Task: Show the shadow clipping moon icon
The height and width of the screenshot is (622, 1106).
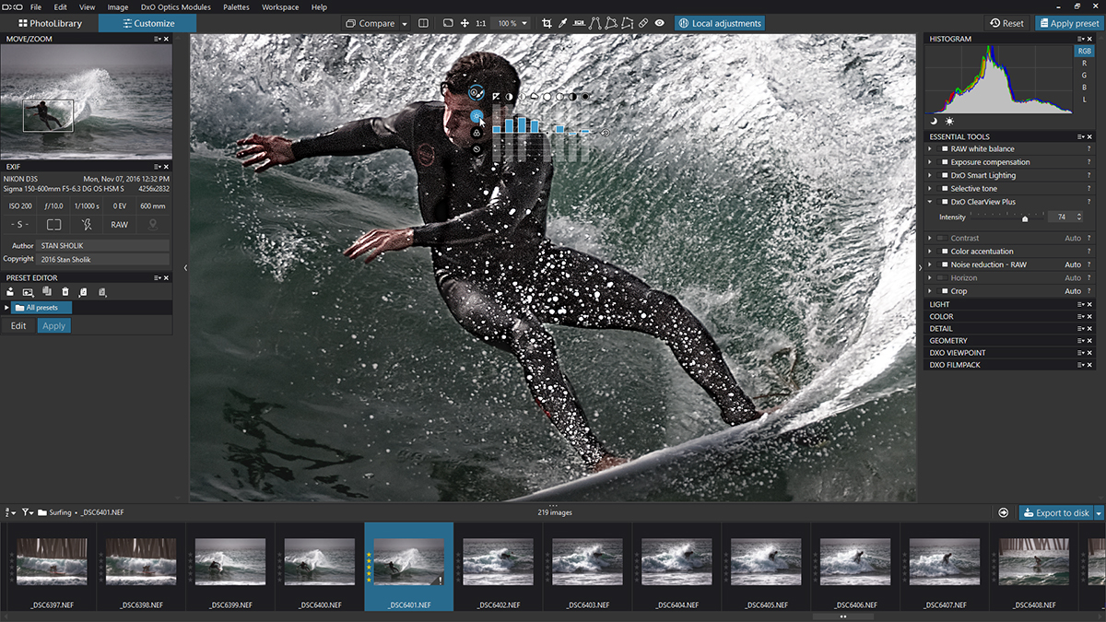Action: 934,121
